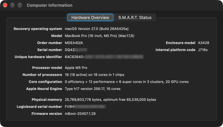Select value macOS Version 27.0 (Build 26A5425a)
This screenshot has height=127, width=223.
[x=97, y=29]
